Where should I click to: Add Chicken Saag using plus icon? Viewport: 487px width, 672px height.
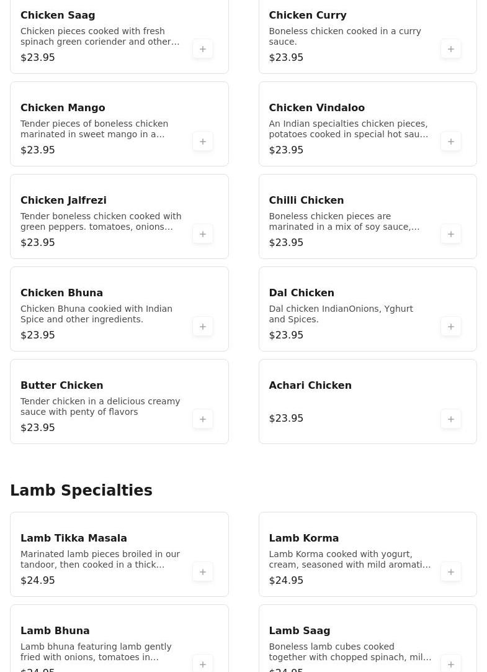click(x=203, y=49)
